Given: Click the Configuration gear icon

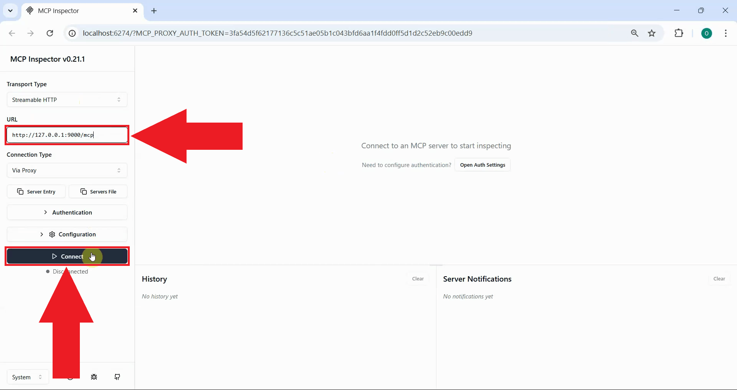Looking at the screenshot, I should click(x=52, y=234).
